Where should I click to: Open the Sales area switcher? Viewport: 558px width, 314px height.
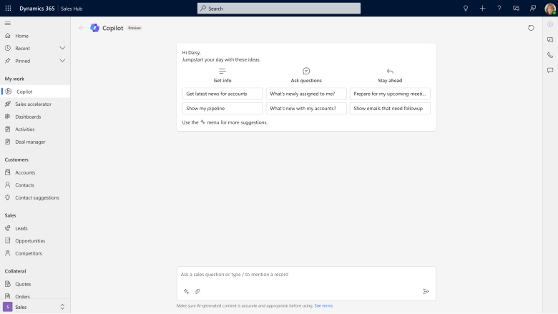click(x=35, y=307)
